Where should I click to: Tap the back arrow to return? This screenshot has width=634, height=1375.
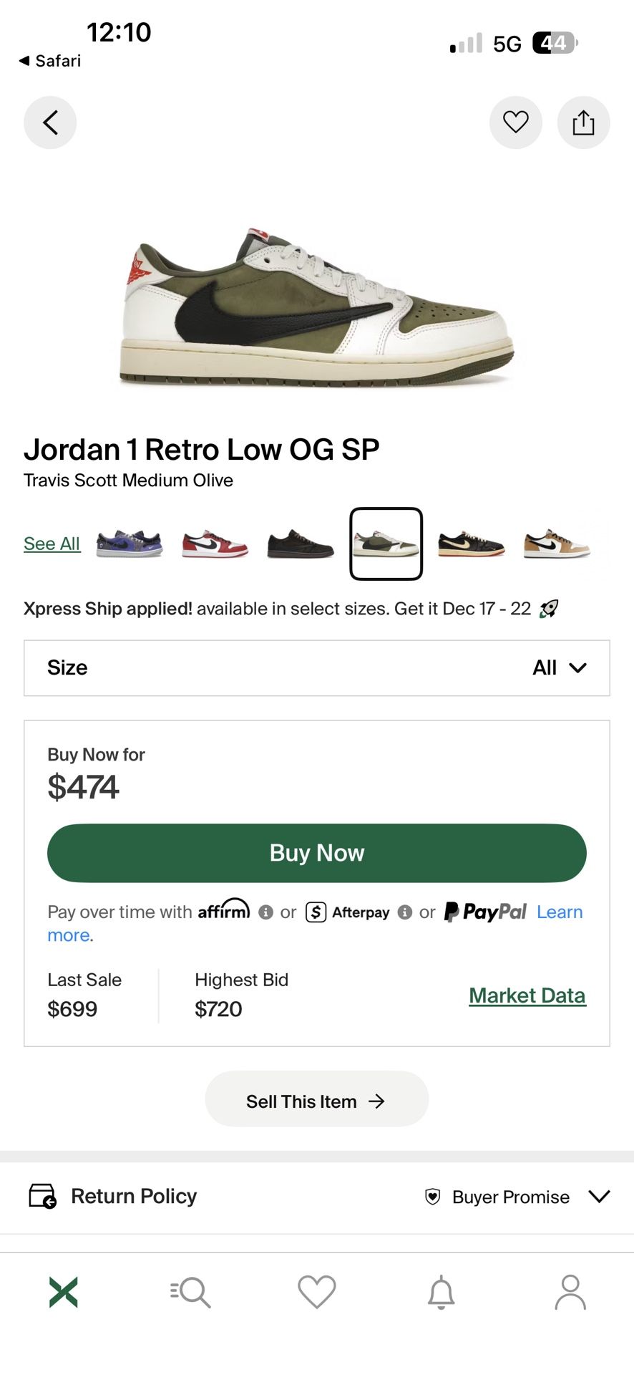(50, 122)
